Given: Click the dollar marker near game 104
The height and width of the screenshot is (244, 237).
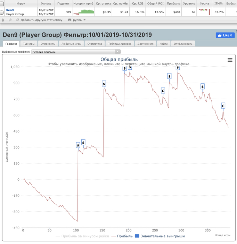Looking at the screenshot, I should click(78, 145).
